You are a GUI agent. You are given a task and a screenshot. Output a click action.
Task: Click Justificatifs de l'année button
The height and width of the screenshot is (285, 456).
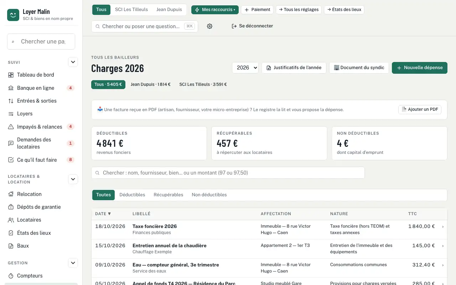click(x=294, y=68)
